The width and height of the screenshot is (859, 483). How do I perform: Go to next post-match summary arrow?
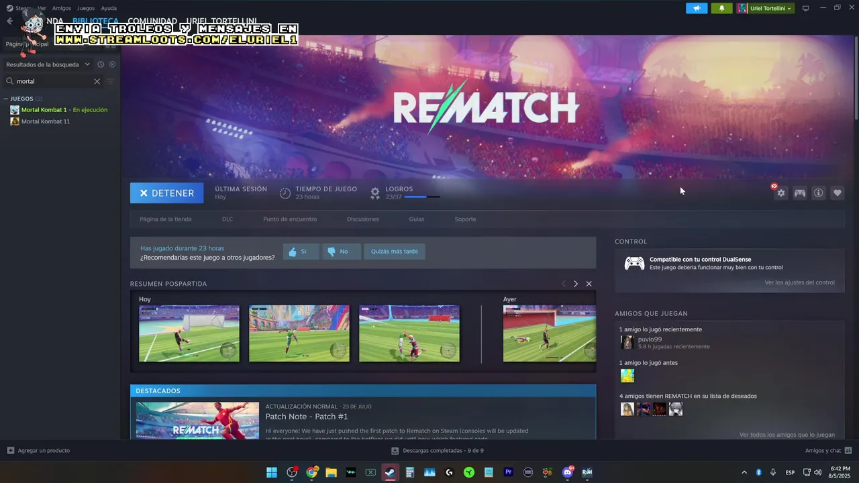575,284
